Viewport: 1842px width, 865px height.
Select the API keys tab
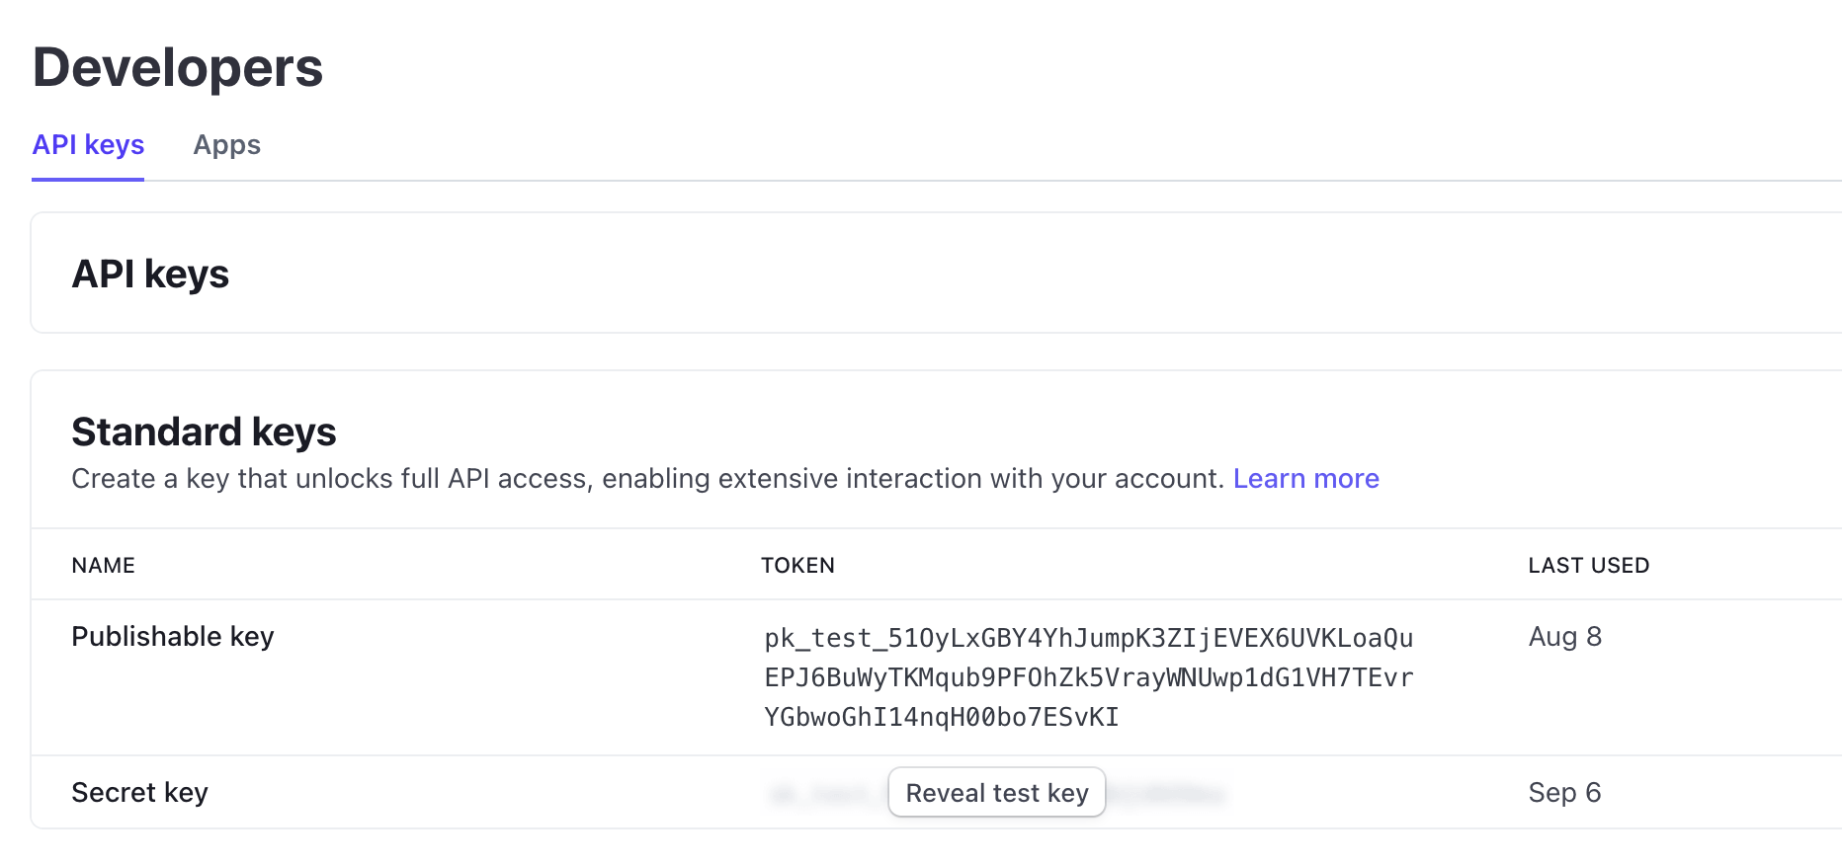click(88, 145)
